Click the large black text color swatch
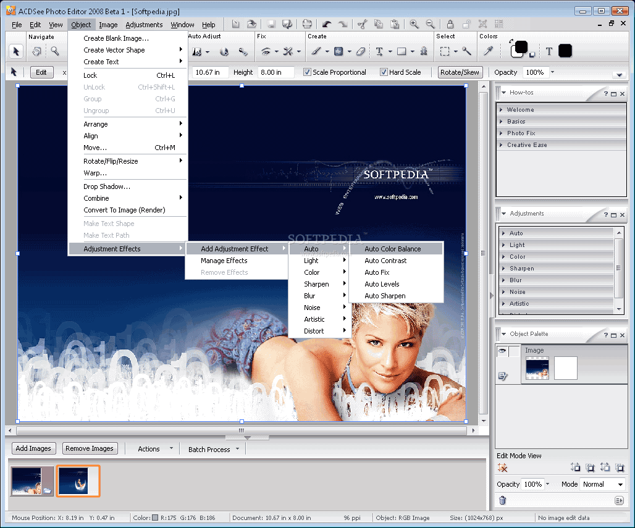635x528 pixels. [565, 51]
